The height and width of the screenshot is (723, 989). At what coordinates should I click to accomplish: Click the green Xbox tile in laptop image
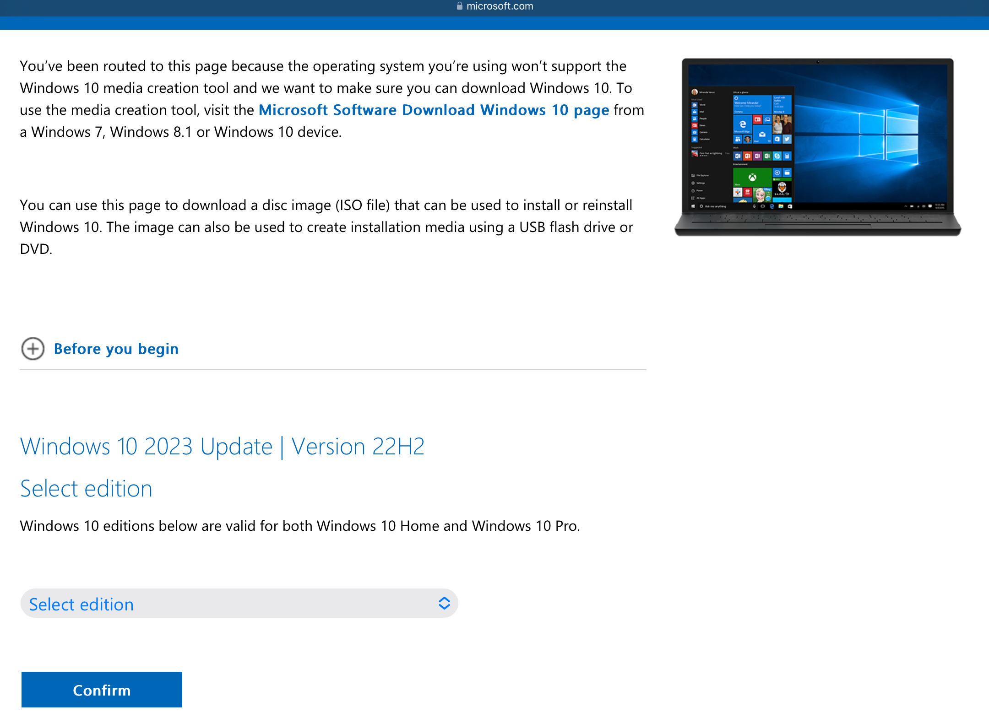752,177
